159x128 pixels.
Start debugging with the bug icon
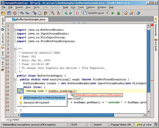pos(118,13)
